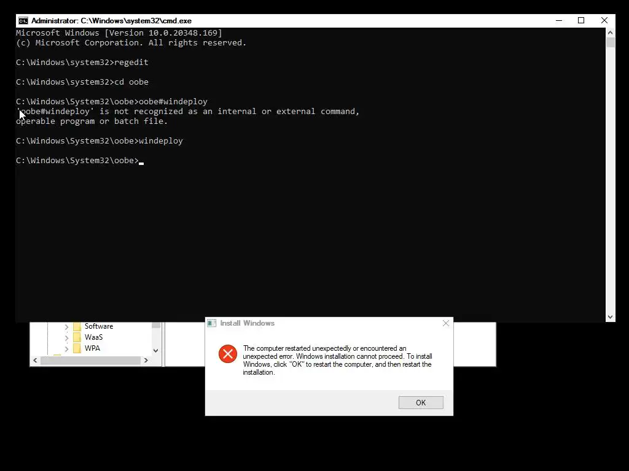
Task: Click the 'oobe#windeploy' command entry line
Action: (112, 101)
